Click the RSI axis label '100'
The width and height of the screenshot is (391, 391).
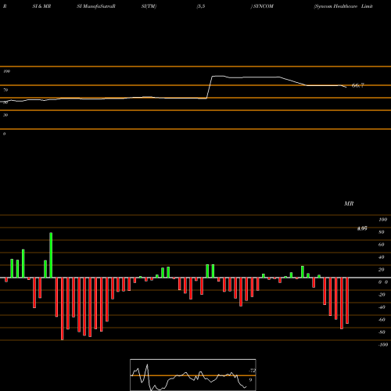7,71
